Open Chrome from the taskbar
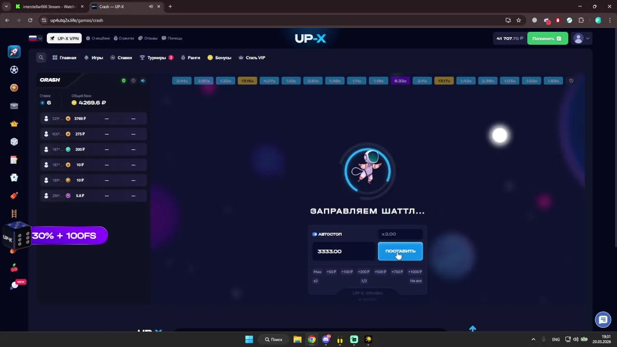Screen dimensions: 617x347 click(x=312, y=339)
